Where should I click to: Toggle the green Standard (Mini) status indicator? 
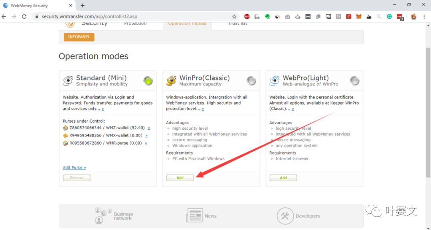tap(148, 81)
